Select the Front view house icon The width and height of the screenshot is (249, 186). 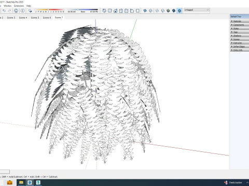[x=115, y=11]
